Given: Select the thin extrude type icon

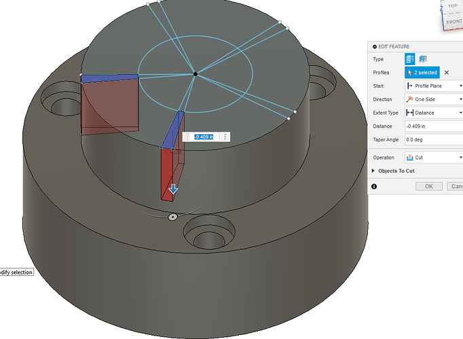Looking at the screenshot, I should (x=423, y=59).
